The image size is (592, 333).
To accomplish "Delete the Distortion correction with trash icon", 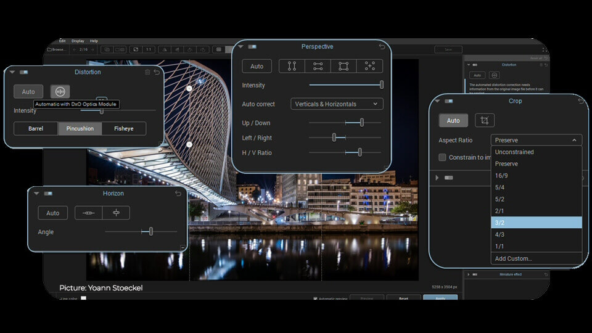I will click(x=147, y=72).
